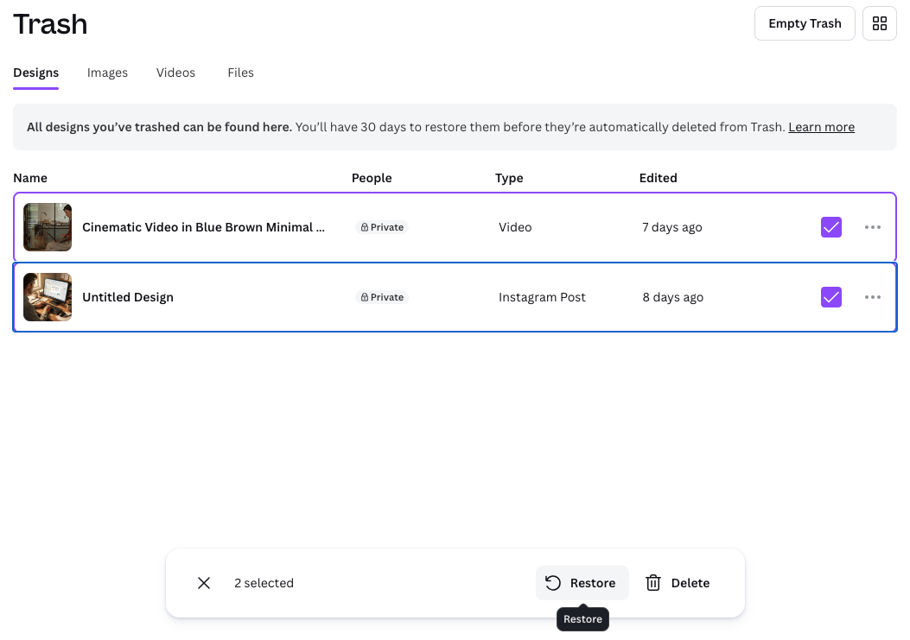Restore the selected designs
Image resolution: width=910 pixels, height=640 pixels.
point(582,583)
